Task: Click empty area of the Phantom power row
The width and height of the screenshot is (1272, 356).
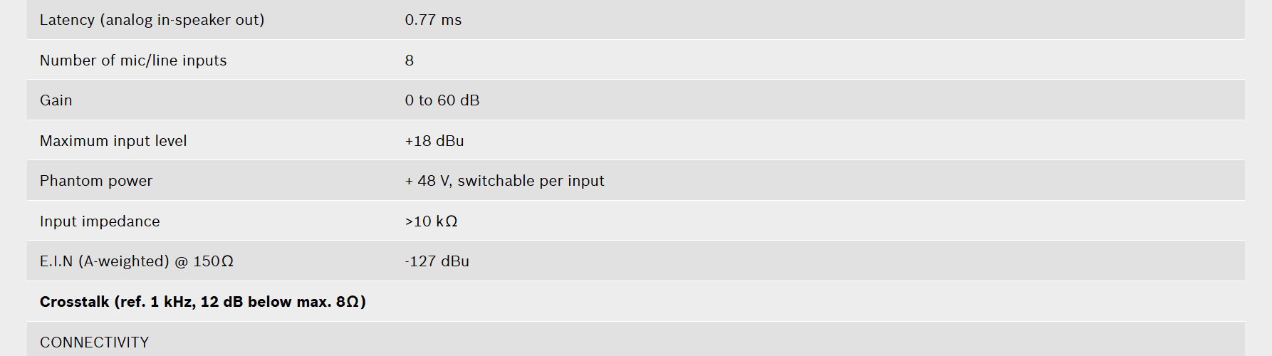Action: tap(926, 181)
